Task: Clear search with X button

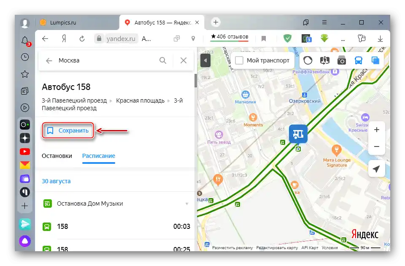Action: click(x=184, y=60)
